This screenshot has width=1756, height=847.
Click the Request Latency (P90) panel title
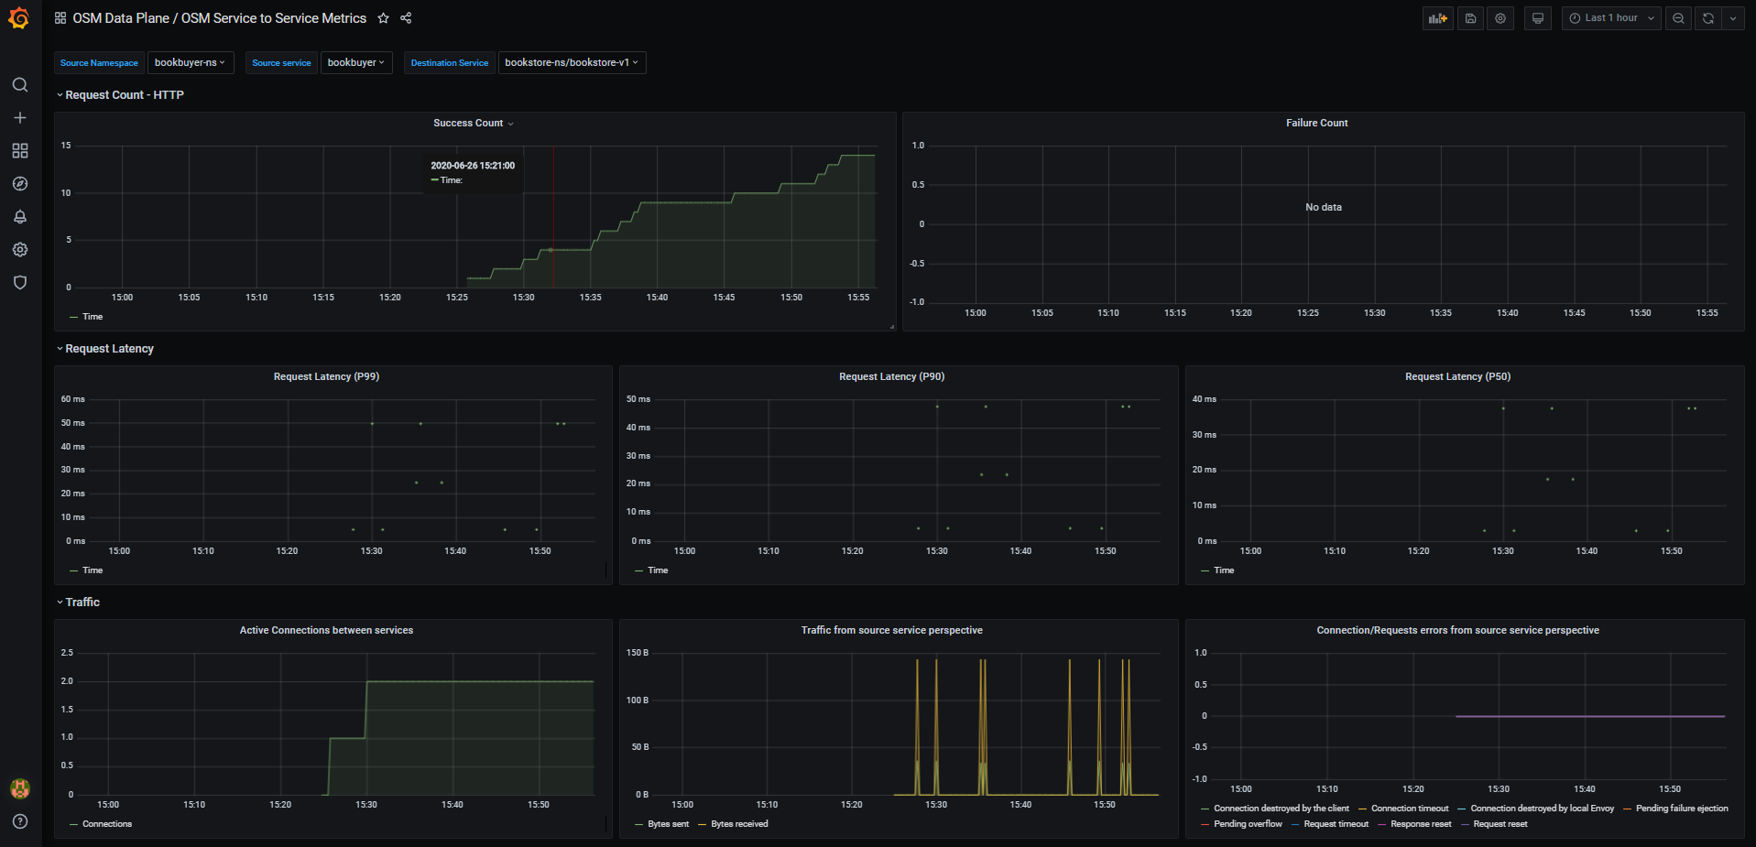[x=891, y=376]
